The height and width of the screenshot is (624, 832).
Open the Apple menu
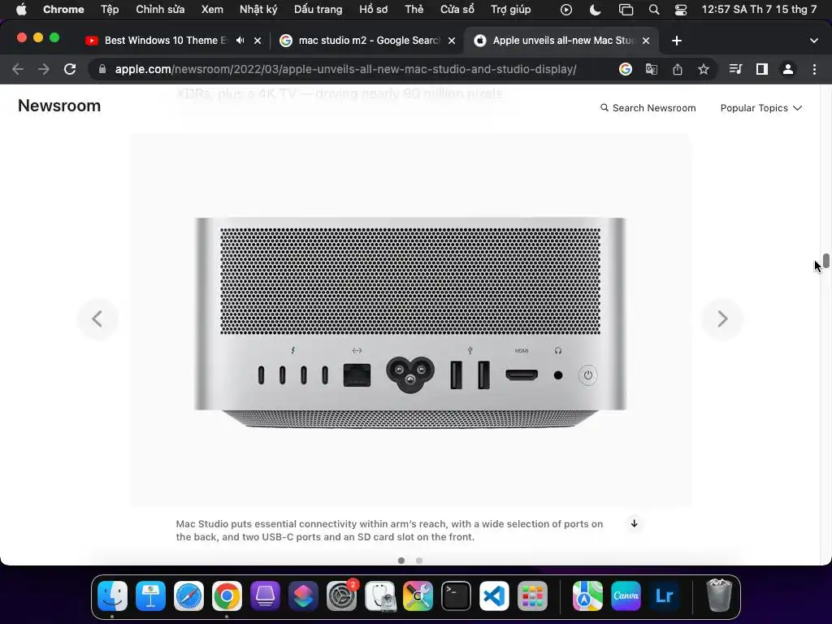[x=20, y=10]
